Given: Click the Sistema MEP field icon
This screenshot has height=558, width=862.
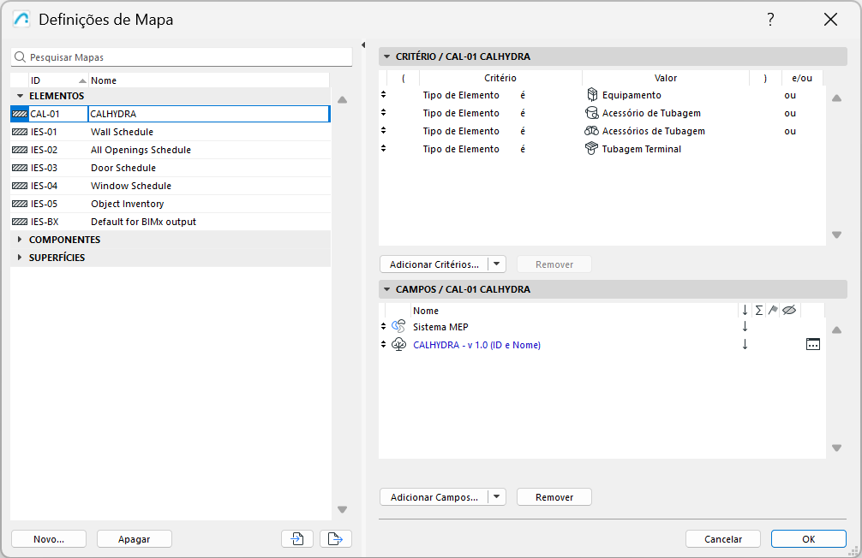Looking at the screenshot, I should [398, 327].
